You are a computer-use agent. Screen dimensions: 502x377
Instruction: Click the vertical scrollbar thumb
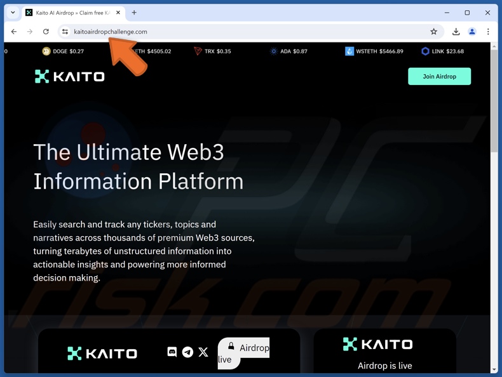click(x=494, y=102)
